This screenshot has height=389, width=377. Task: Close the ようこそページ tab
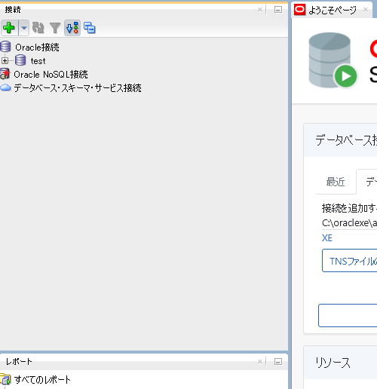[x=366, y=10]
